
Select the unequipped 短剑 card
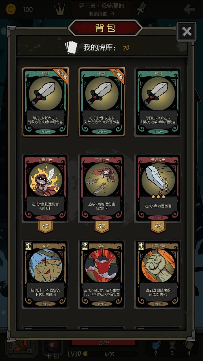pyautogui.click(x=158, y=102)
